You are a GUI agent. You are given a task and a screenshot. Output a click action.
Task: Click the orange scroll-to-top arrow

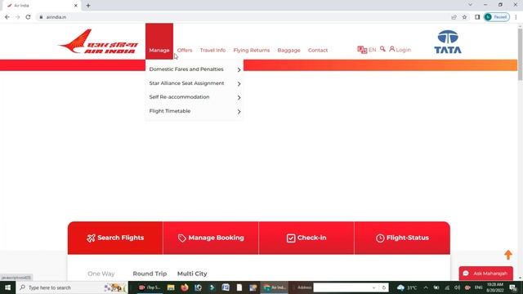coord(508,255)
